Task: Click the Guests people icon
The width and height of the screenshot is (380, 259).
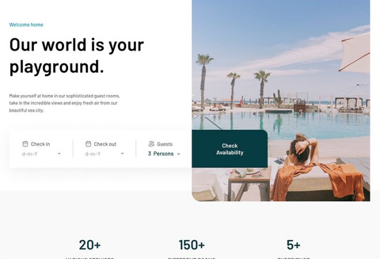Action: coord(151,144)
